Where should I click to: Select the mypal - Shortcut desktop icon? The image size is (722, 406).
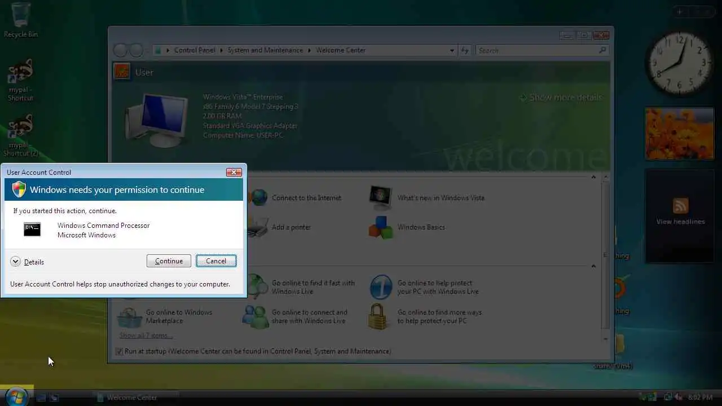coord(20,81)
